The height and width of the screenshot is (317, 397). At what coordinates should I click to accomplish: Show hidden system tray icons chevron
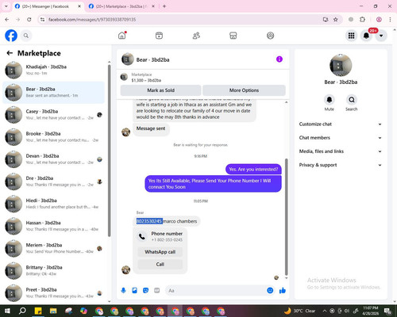pos(325,311)
